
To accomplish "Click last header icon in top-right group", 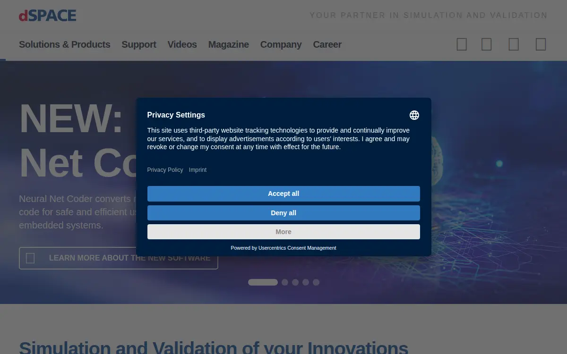I will tap(541, 44).
